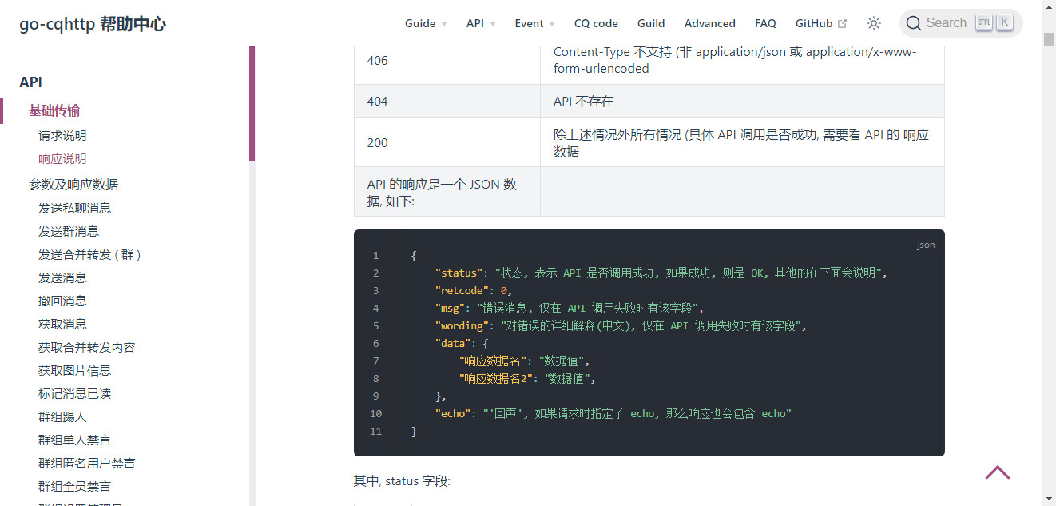Click the sidebar vertical scrollbar thumb
The width and height of the screenshot is (1056, 506).
click(252, 104)
